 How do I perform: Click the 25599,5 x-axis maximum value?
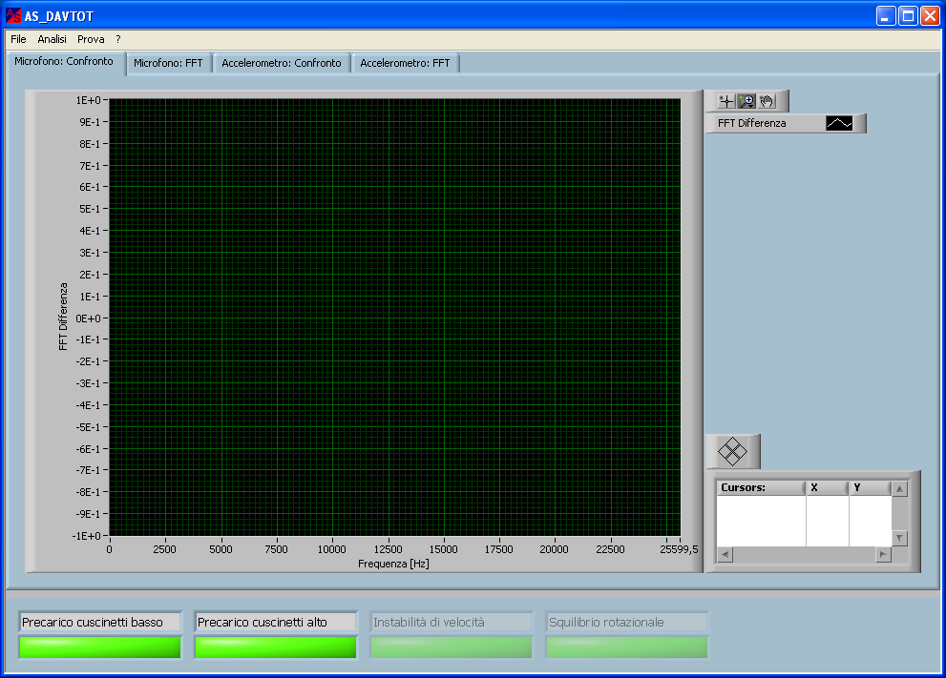click(x=679, y=549)
